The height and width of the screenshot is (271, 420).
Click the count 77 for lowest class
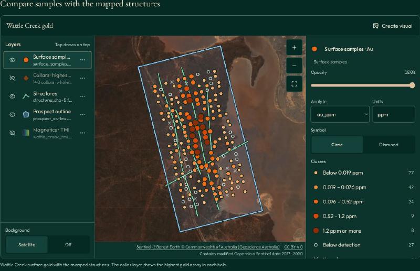[x=411, y=173]
